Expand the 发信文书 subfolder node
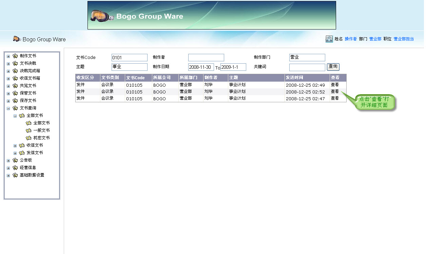Viewport: 427px width, 254px height. point(15,153)
